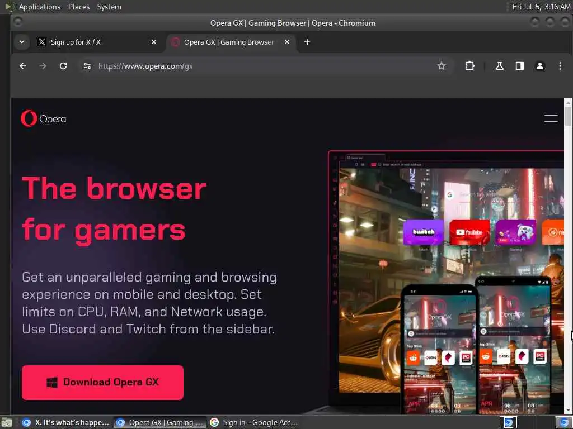Switch to Sign up for X tab
Viewport: 573px width, 429px height.
pos(97,42)
